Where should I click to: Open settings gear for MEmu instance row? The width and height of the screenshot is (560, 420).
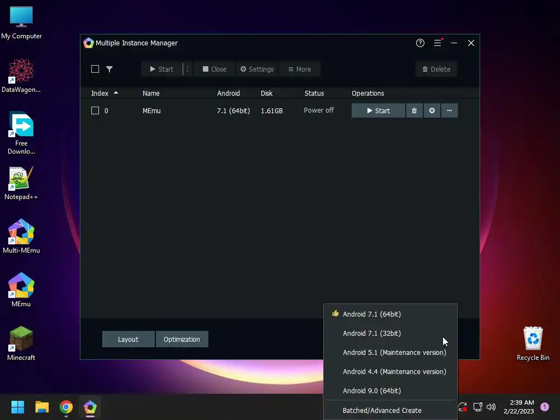(432, 110)
